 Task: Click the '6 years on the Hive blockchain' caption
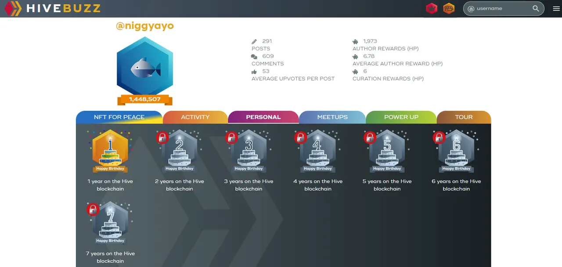click(456, 185)
